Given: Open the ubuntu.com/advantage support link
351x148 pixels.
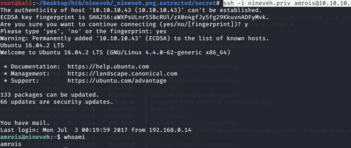Looking at the screenshot, I should (x=117, y=81).
